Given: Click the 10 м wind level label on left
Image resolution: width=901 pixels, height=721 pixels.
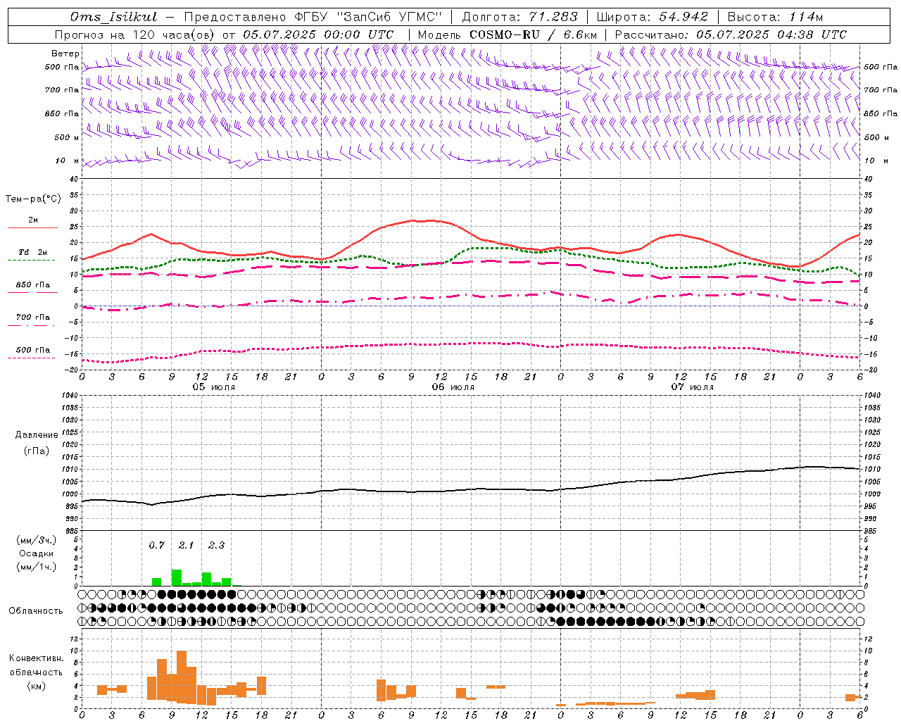Looking at the screenshot, I should pos(68,161).
